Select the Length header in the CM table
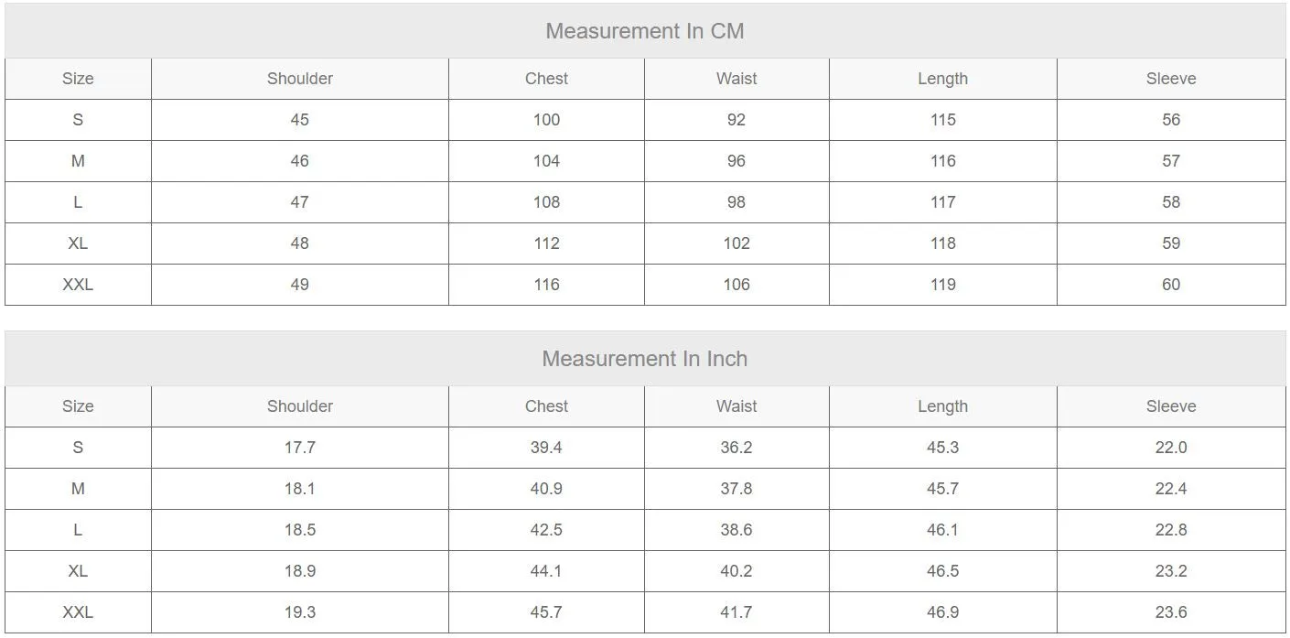 [942, 79]
